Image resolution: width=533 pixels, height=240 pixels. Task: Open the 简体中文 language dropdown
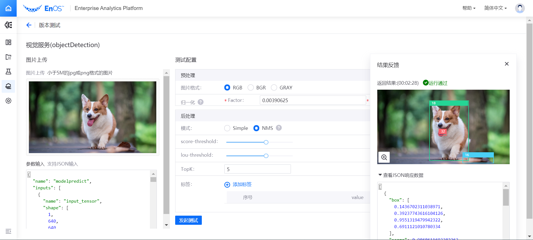point(495,8)
